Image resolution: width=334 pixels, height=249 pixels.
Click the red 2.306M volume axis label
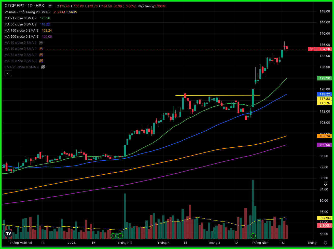click(324, 226)
